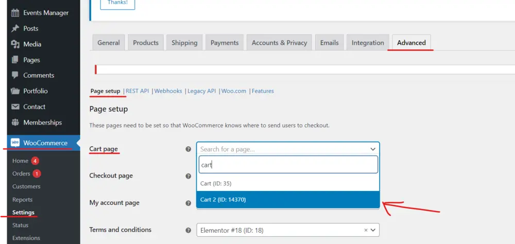Show help tip for Checkout page
Screen dimensions: 515x244
click(x=188, y=176)
